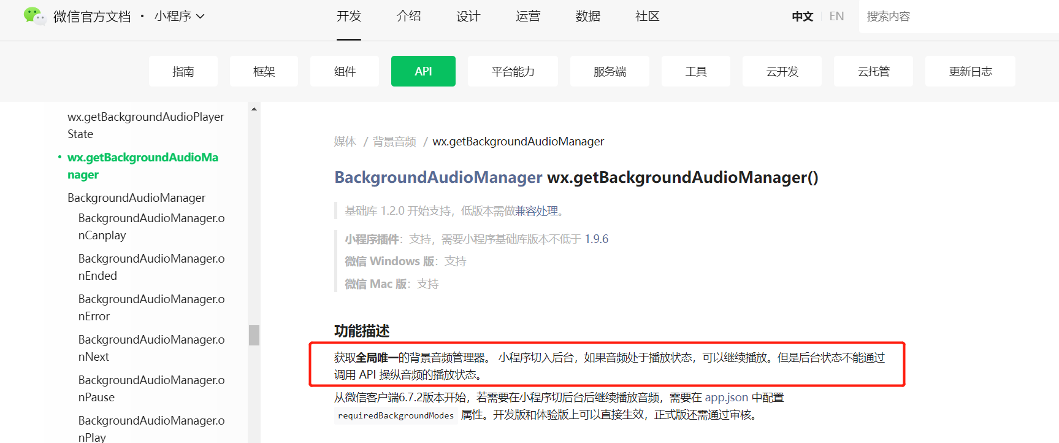Open the 小程序 dropdown menu
Screen dimensions: 1059x443
pos(179,17)
